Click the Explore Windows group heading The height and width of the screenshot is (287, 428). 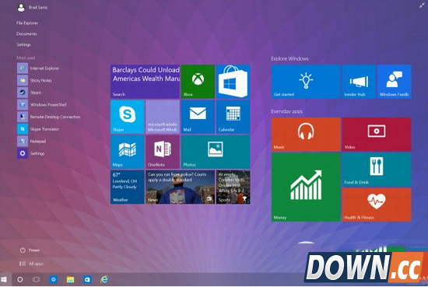click(289, 58)
